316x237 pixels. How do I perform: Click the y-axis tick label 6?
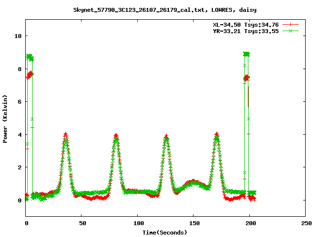click(x=20, y=102)
